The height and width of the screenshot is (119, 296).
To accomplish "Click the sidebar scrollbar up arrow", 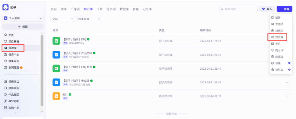I will [42, 34].
